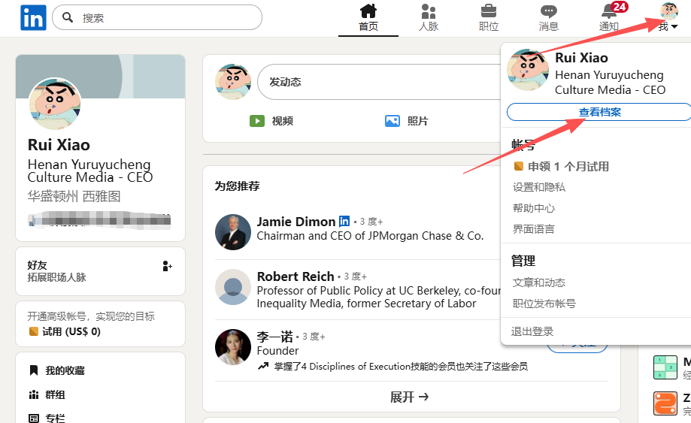Screen dimensions: 691x423
Task: Click left sidebar profile avatar
Action: [55, 104]
